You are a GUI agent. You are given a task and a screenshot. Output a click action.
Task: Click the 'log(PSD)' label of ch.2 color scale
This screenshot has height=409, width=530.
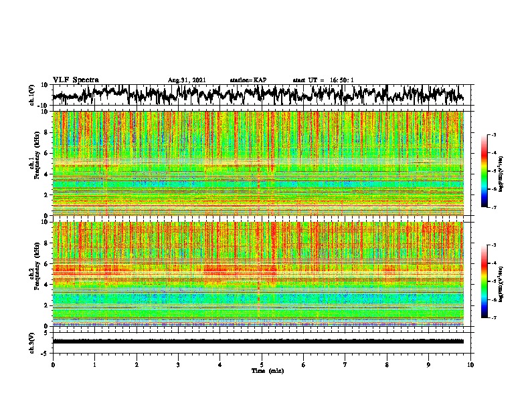501,285
